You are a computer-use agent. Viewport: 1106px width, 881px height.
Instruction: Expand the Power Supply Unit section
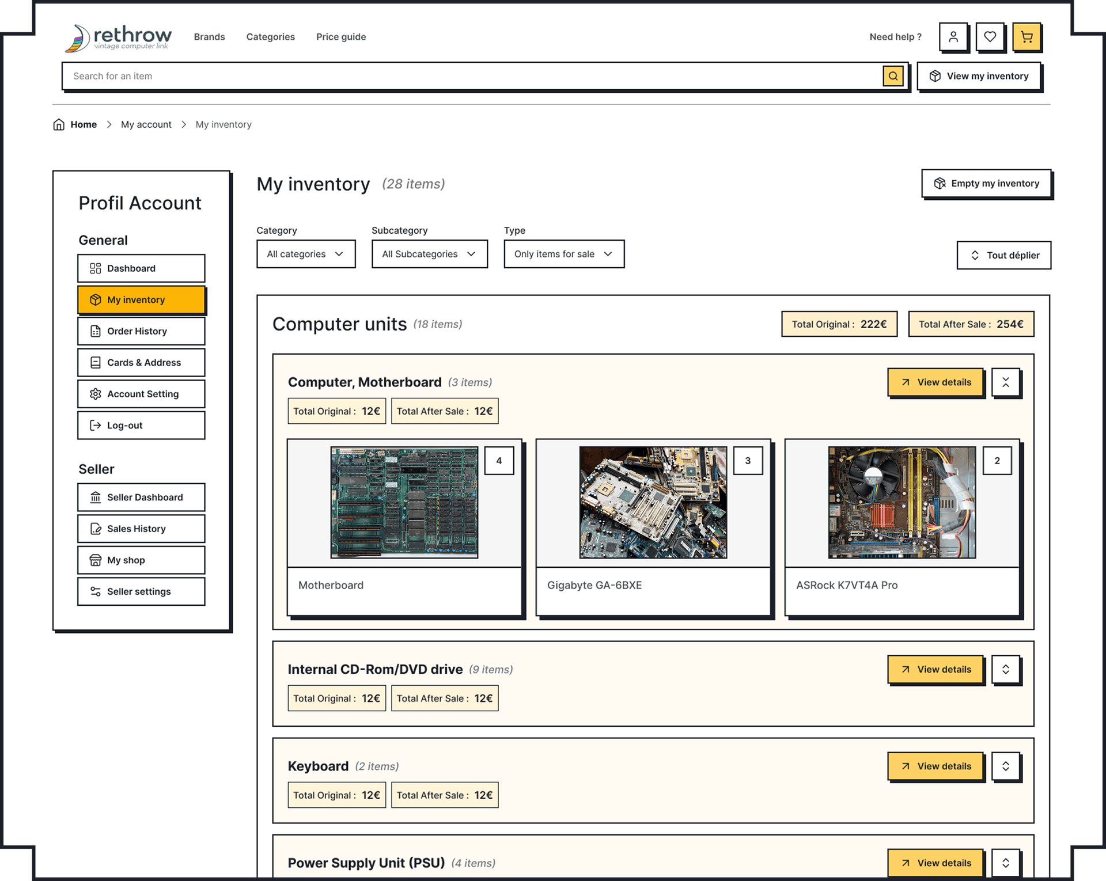1006,863
